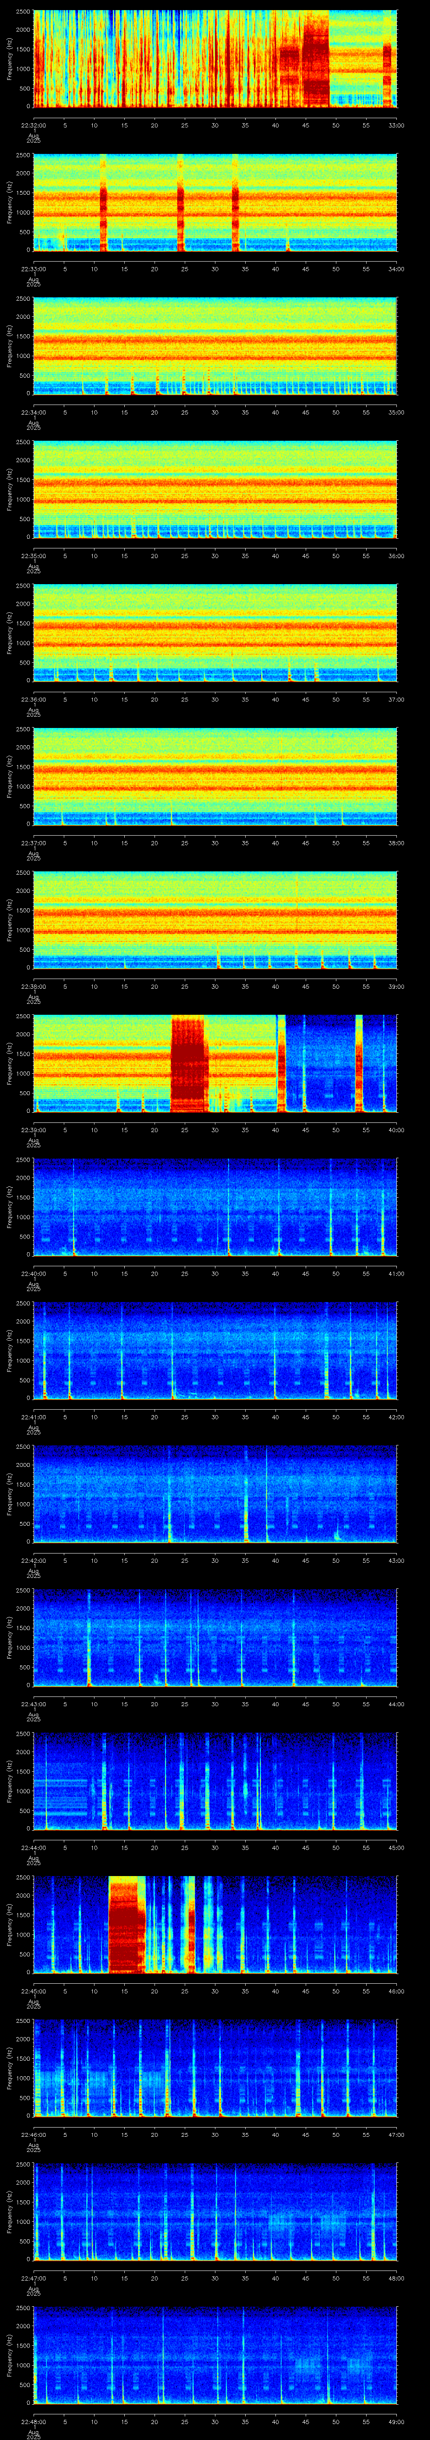Click the 22:41:00 time axis label
This screenshot has height=2440, width=430.
[x=33, y=1417]
